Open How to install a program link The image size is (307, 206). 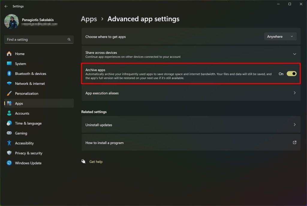tap(191, 143)
